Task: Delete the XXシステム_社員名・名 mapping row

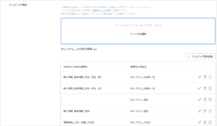Action: pyautogui.click(x=205, y=88)
